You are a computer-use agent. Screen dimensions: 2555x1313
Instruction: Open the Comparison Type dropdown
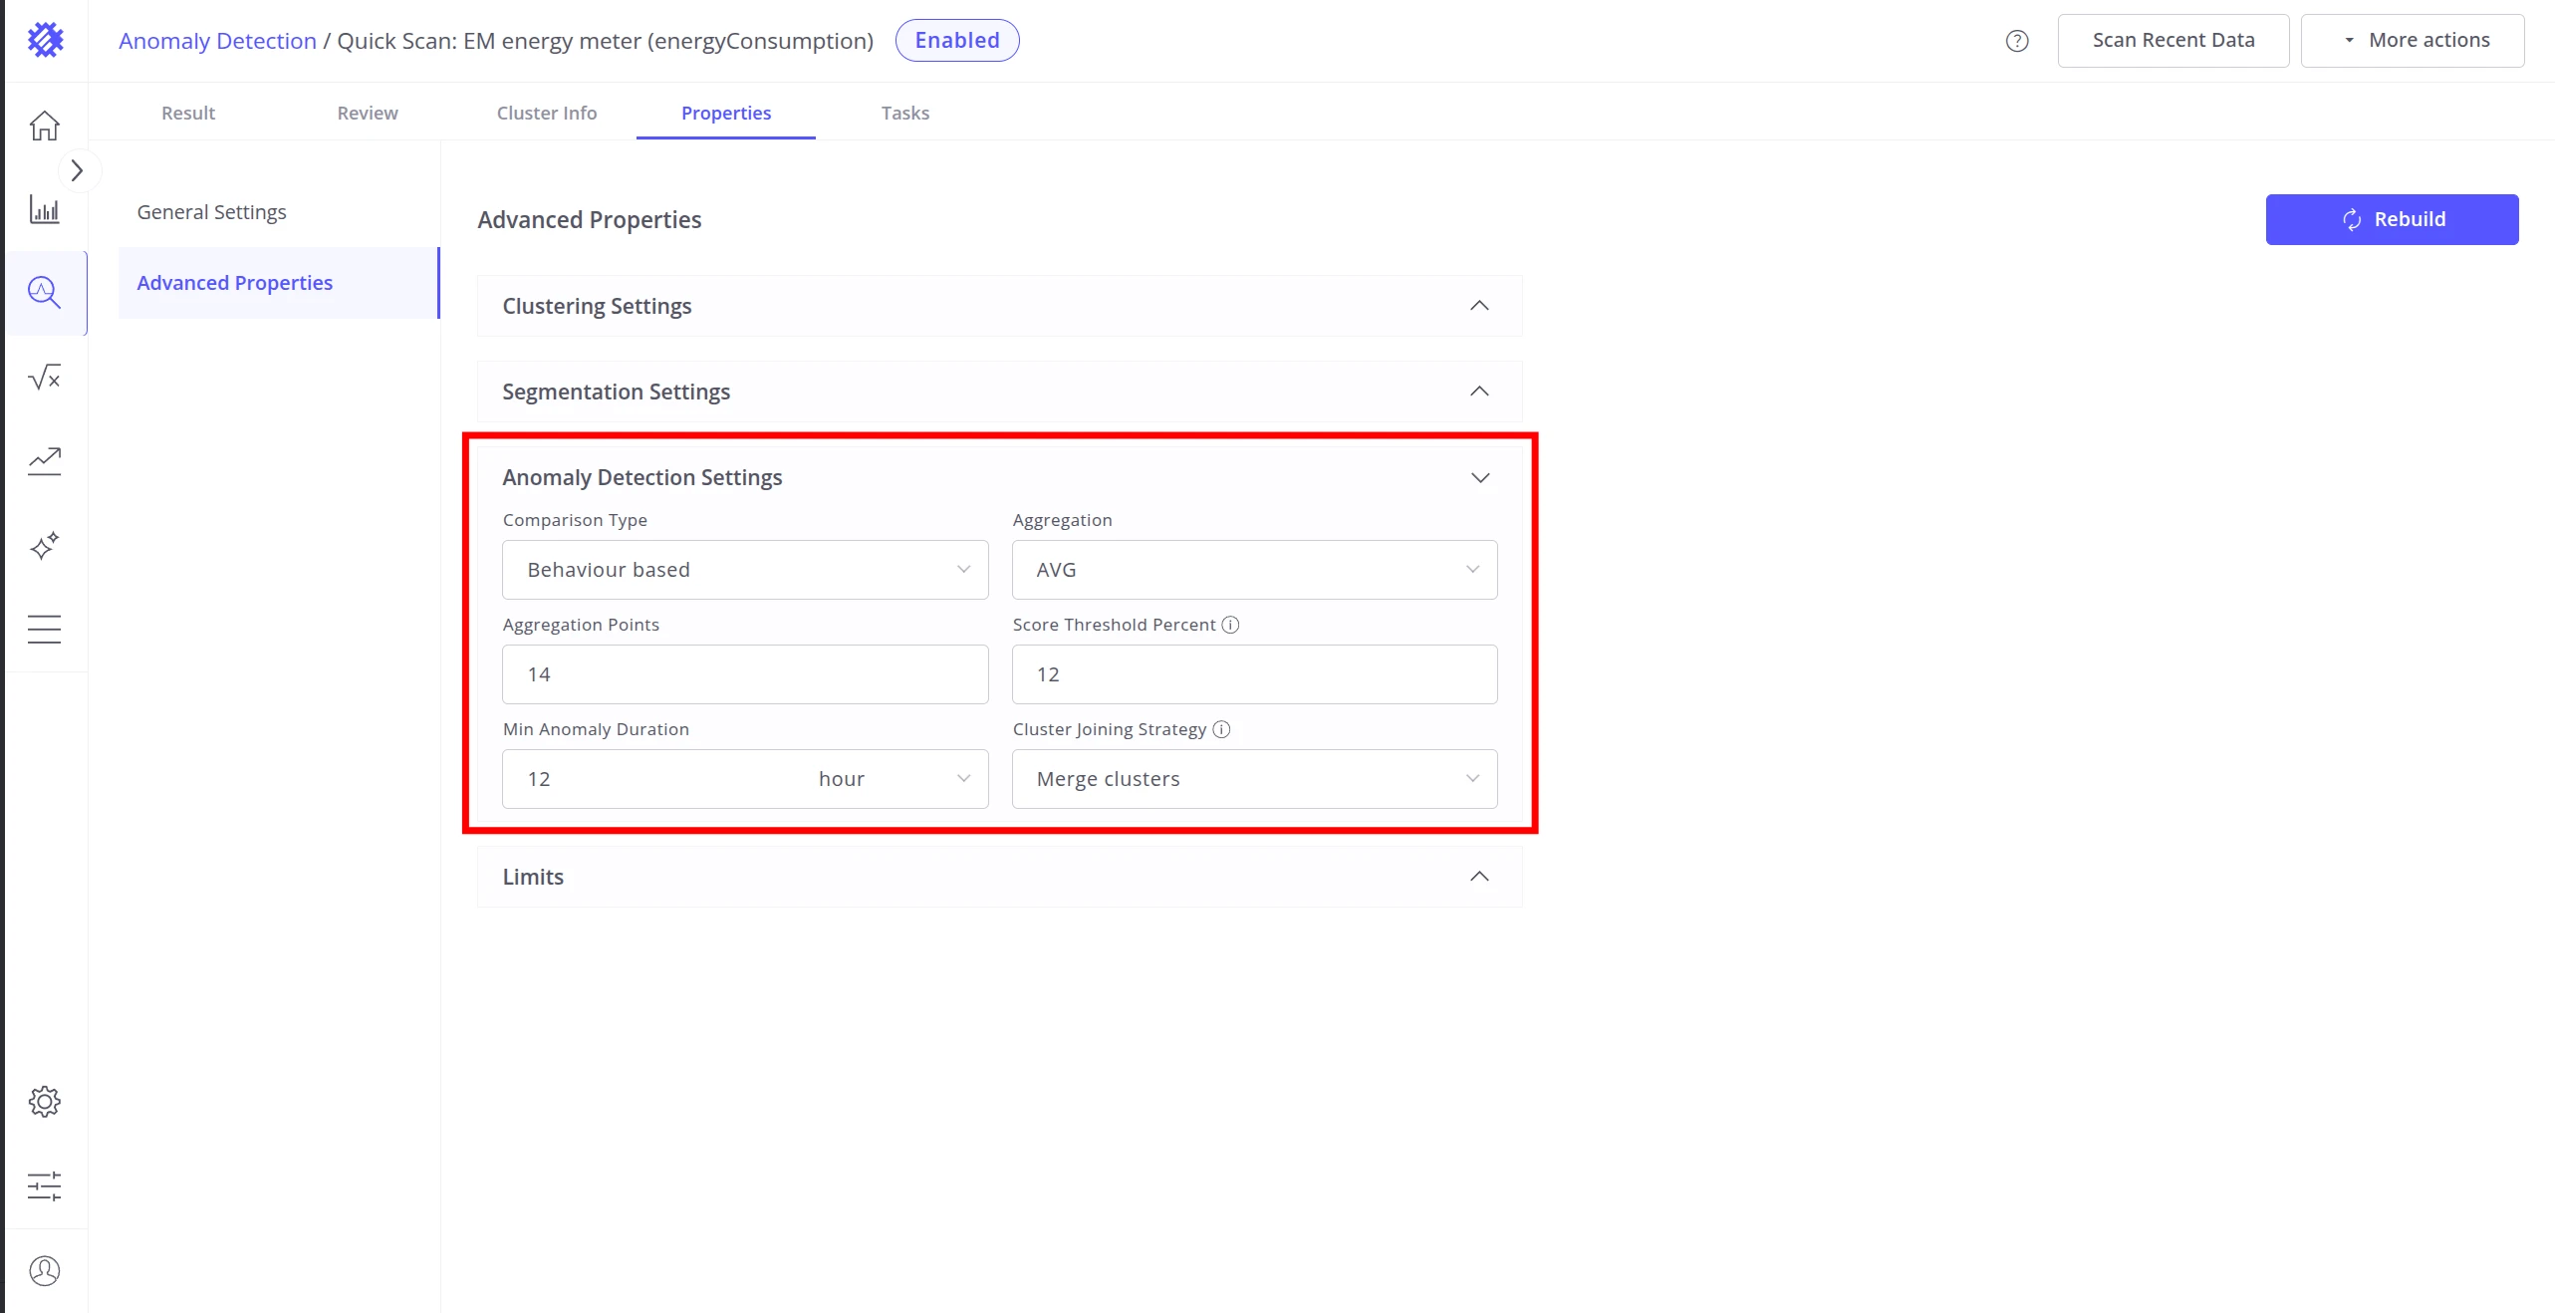click(745, 570)
